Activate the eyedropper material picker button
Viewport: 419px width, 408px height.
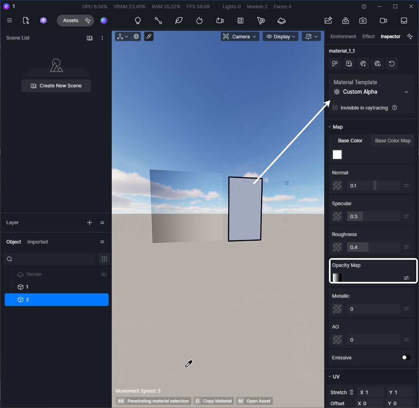[x=149, y=36]
